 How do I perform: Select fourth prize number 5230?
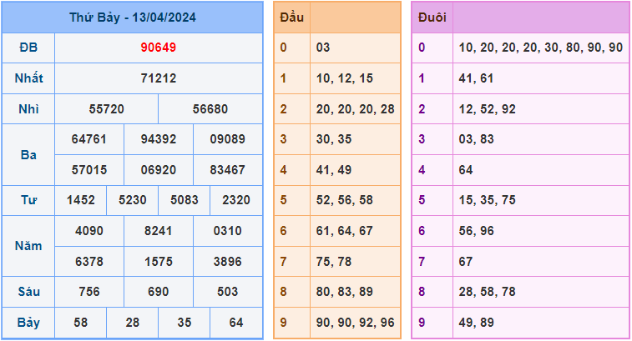pos(133,200)
